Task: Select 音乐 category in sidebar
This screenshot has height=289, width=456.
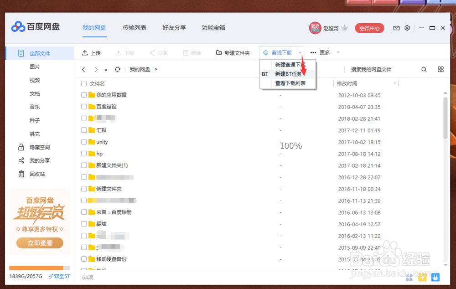Action: 35,107
